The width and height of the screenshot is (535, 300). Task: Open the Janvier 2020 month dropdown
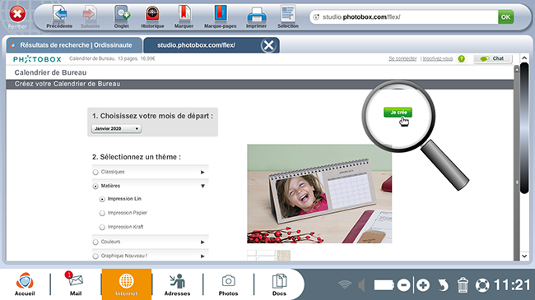point(116,128)
